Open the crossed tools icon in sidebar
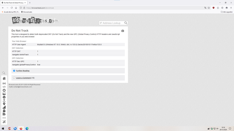 click(x=4, y=122)
